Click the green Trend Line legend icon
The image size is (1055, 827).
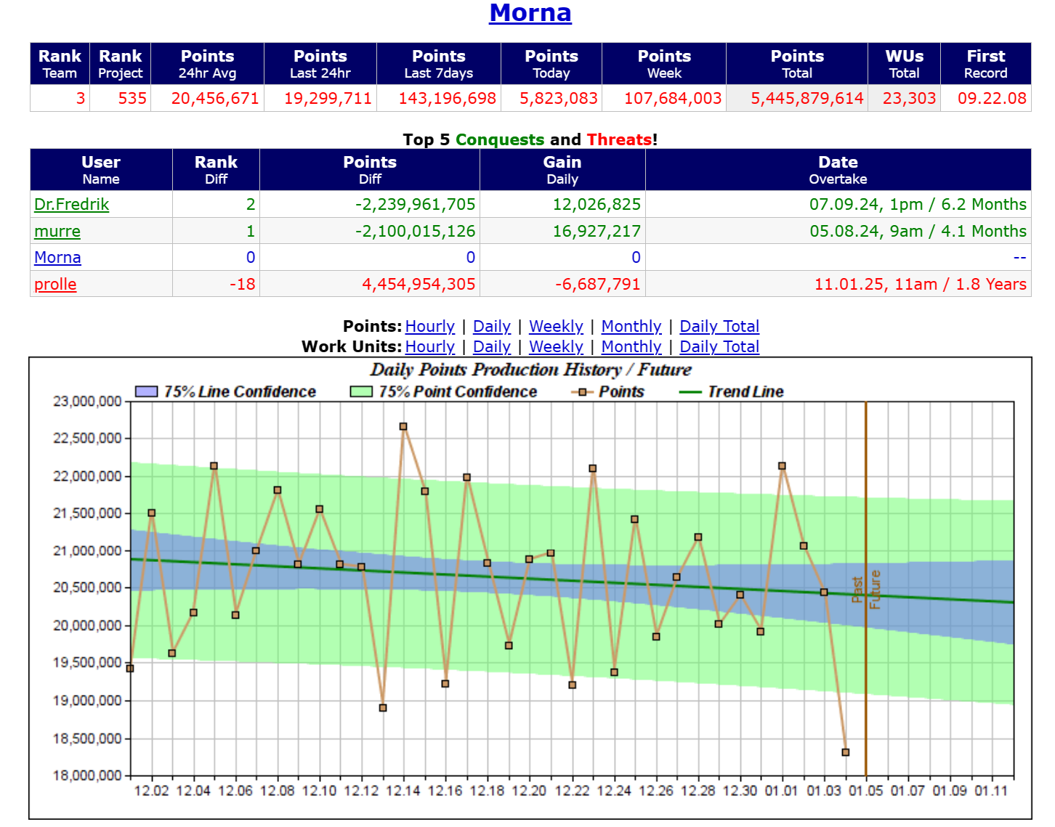(x=690, y=392)
